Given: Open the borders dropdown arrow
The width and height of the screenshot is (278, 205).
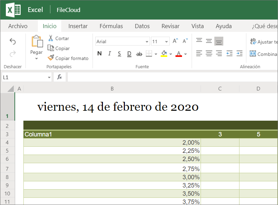Looking at the screenshot, I should 156,54.
